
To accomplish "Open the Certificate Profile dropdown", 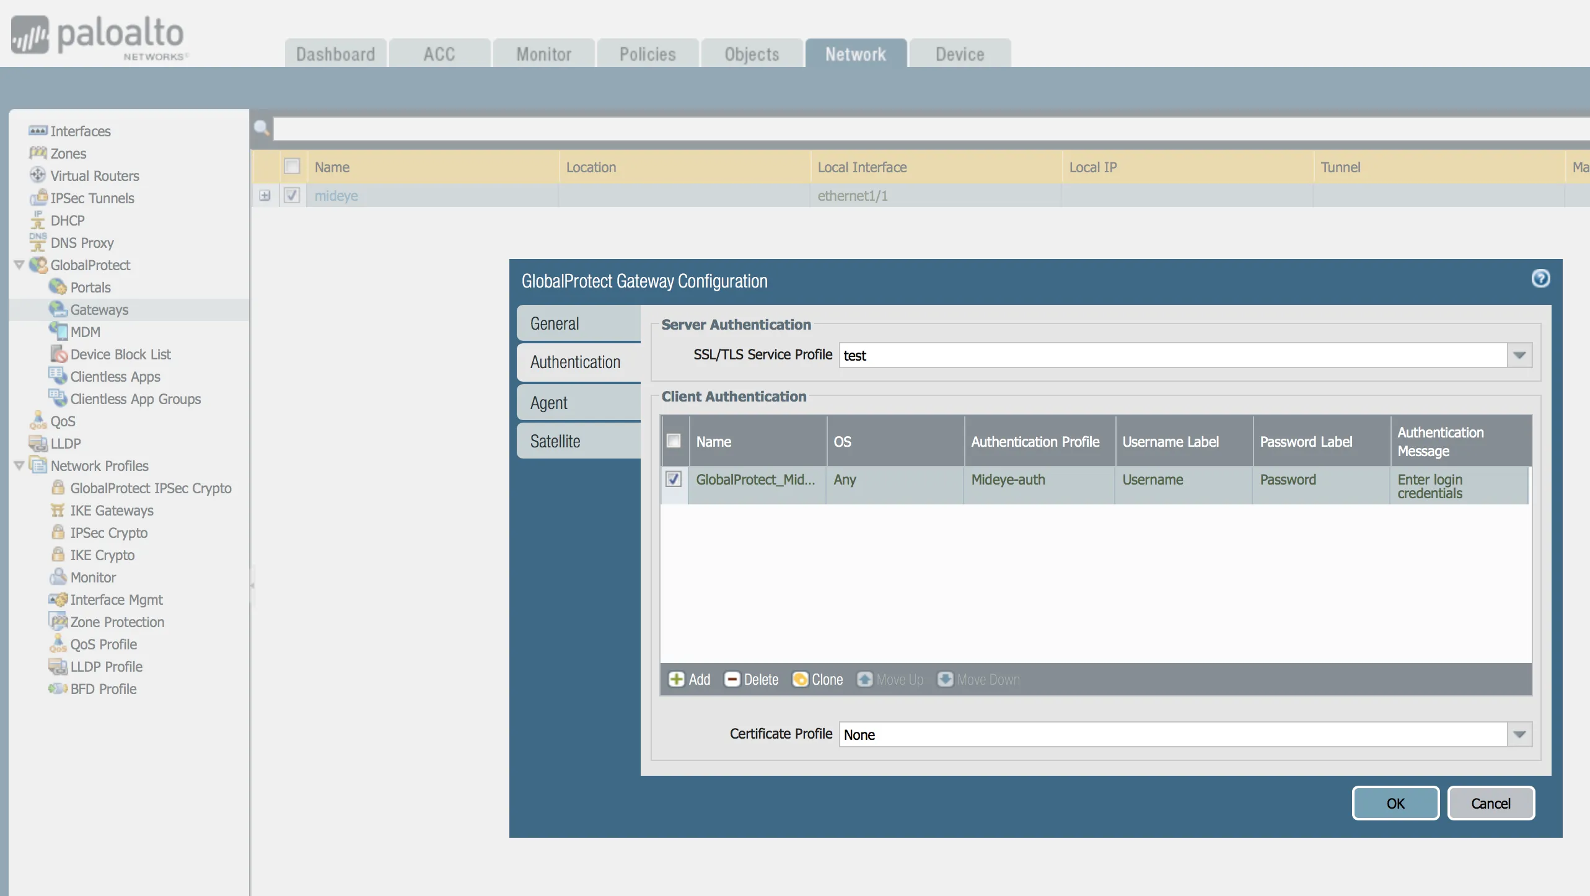I will coord(1519,734).
